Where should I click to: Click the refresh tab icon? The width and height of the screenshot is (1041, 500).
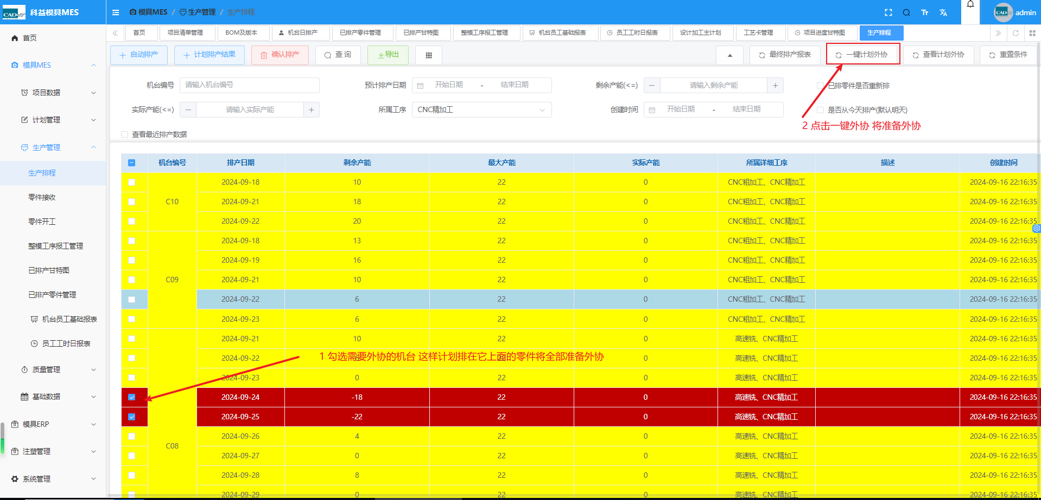point(1015,33)
